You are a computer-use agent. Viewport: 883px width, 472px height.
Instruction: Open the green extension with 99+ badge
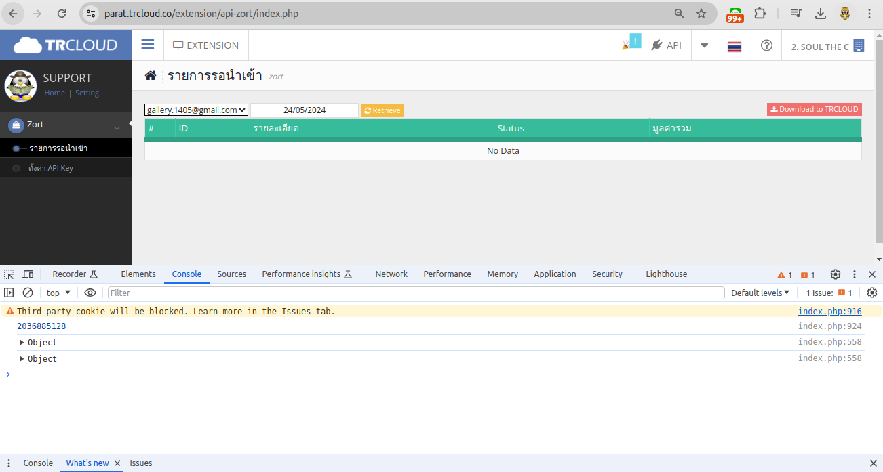pyautogui.click(x=734, y=14)
